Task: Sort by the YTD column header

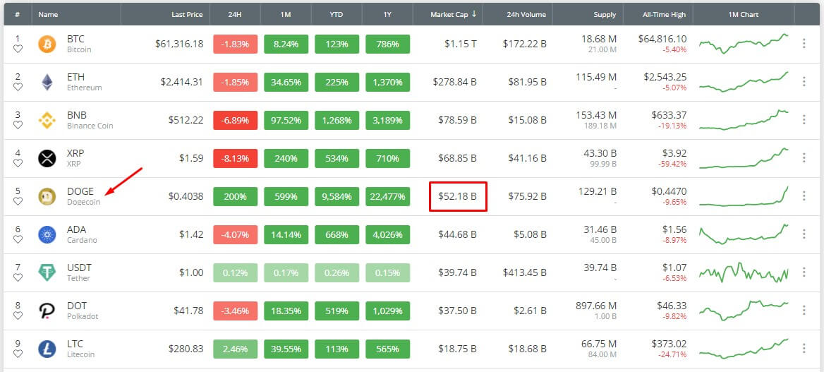Action: pos(337,14)
